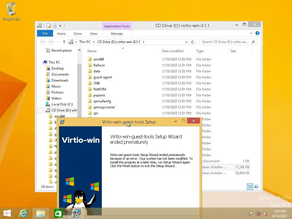Select the Application Tools contextual tab
292x219 pixels.
pyautogui.click(x=117, y=26)
